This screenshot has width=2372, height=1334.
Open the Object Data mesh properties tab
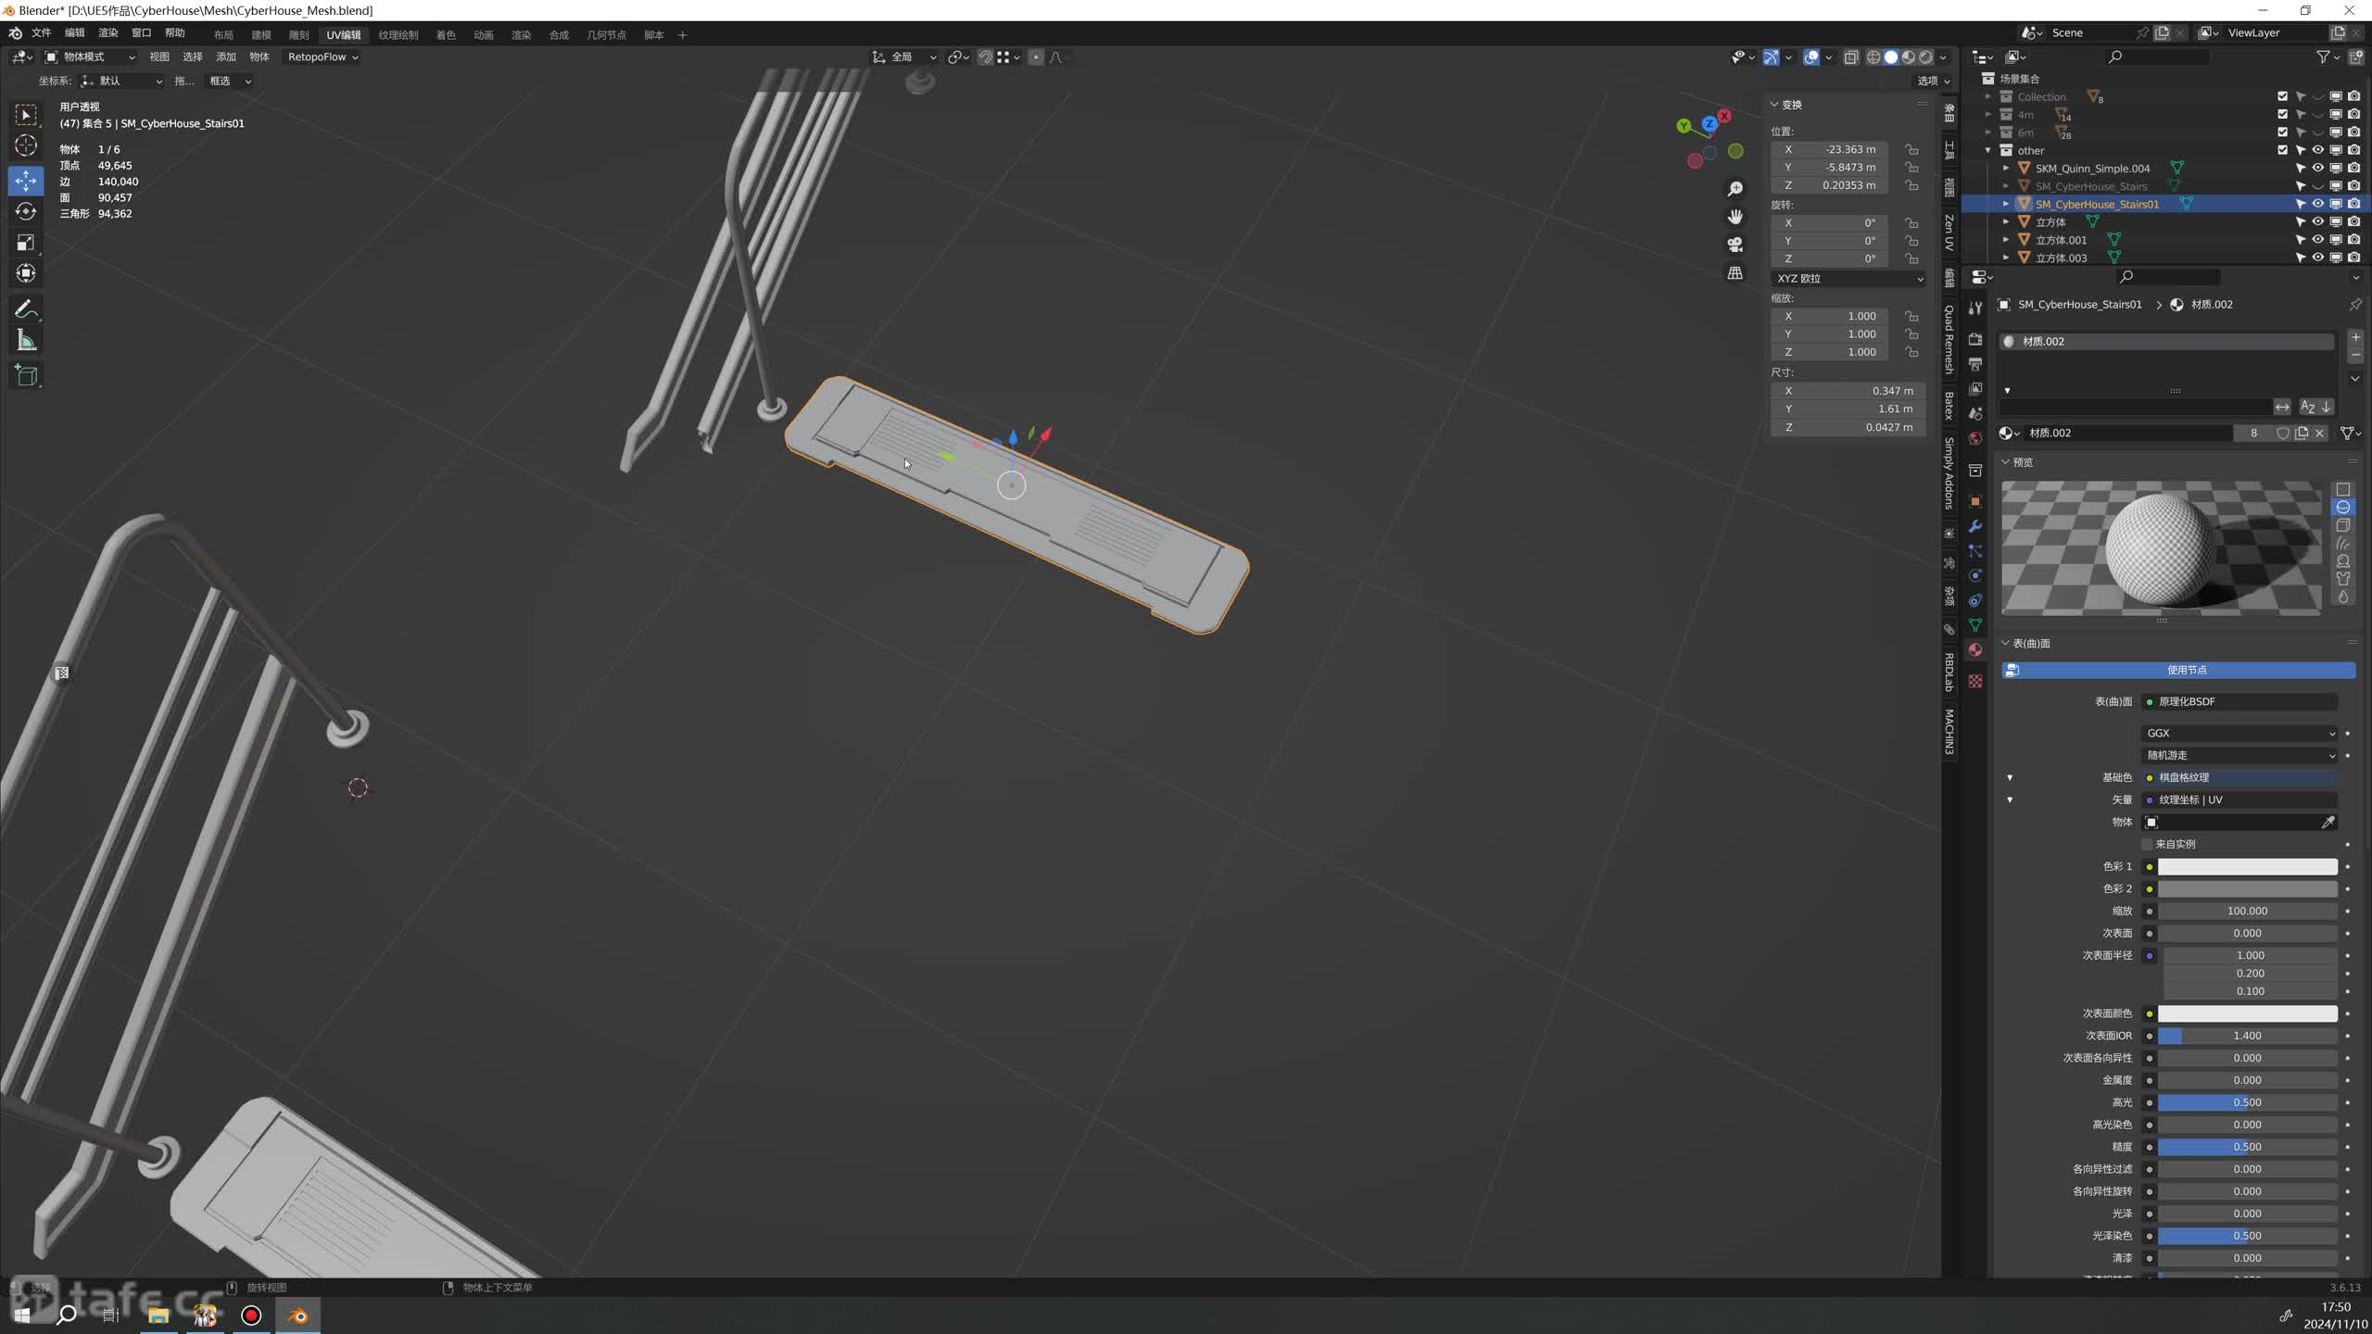pos(1975,625)
